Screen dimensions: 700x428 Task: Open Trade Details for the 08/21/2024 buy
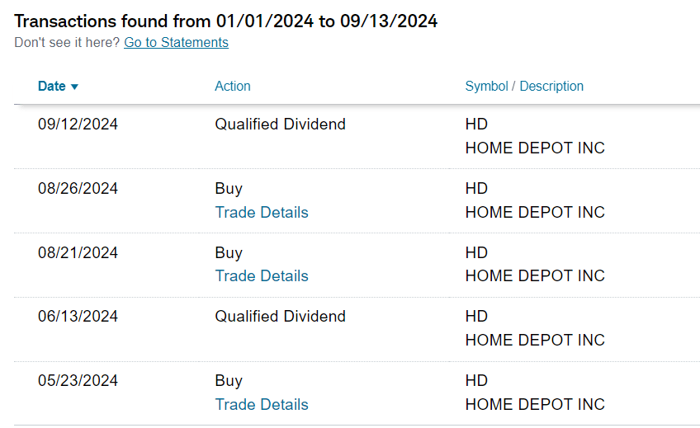point(262,275)
